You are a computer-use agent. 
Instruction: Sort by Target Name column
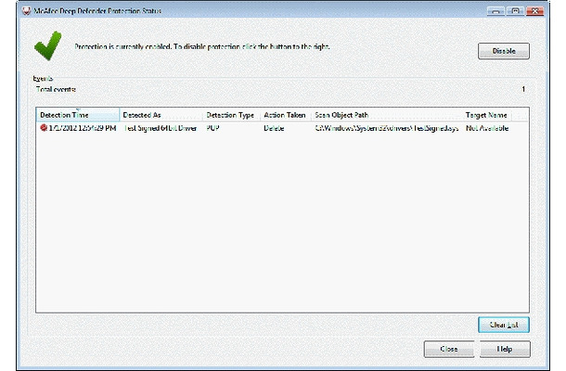486,115
